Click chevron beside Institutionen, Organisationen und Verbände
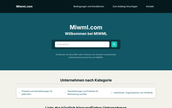Viewport: 172px width, 108px height. [x=111, y=93]
